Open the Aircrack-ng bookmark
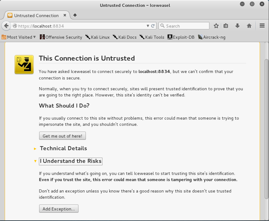Screen dimensions: 269x221 (x=212, y=37)
